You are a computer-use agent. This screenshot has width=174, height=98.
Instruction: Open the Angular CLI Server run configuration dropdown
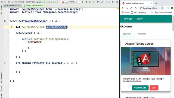tap(71, 2)
